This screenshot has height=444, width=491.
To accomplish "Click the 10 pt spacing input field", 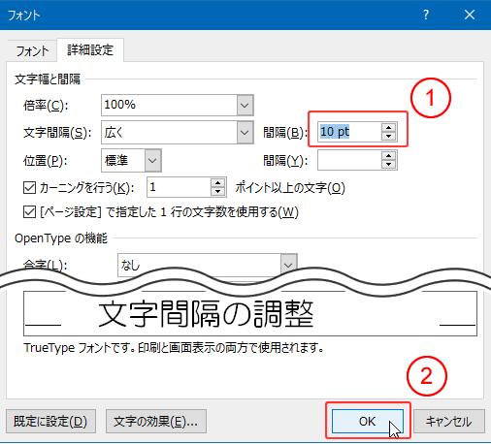I will click(x=349, y=132).
